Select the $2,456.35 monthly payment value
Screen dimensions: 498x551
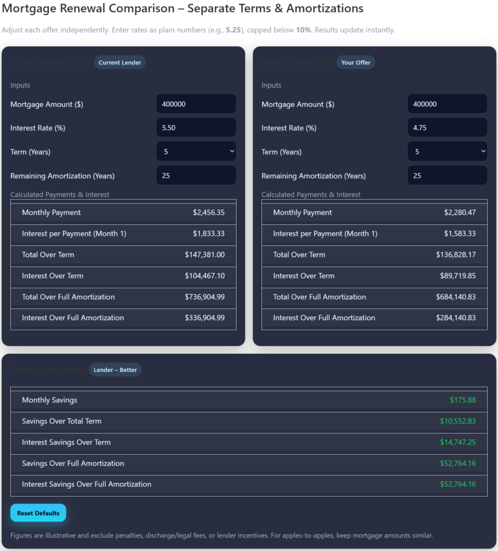pos(208,213)
